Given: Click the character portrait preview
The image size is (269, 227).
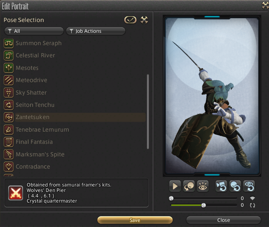Looking at the screenshot, I should click(x=212, y=96).
